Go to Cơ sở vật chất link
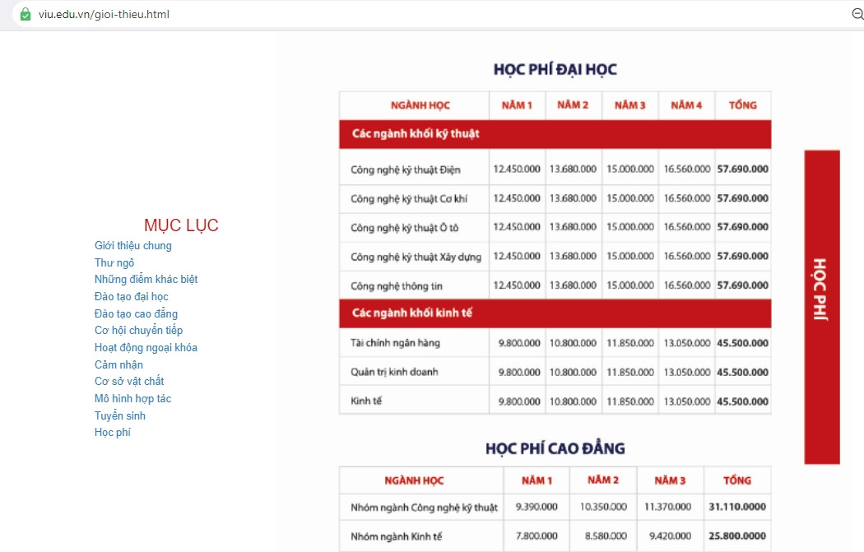This screenshot has width=864, height=552. (129, 382)
